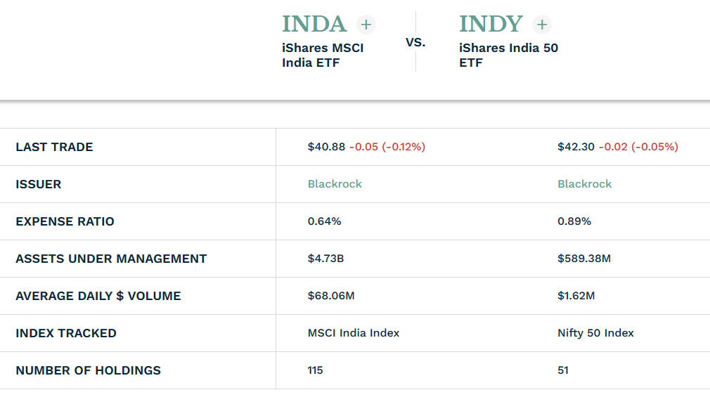Select the iShares India 50 ETF name
Viewport: 710px width, 397px height.
(508, 56)
